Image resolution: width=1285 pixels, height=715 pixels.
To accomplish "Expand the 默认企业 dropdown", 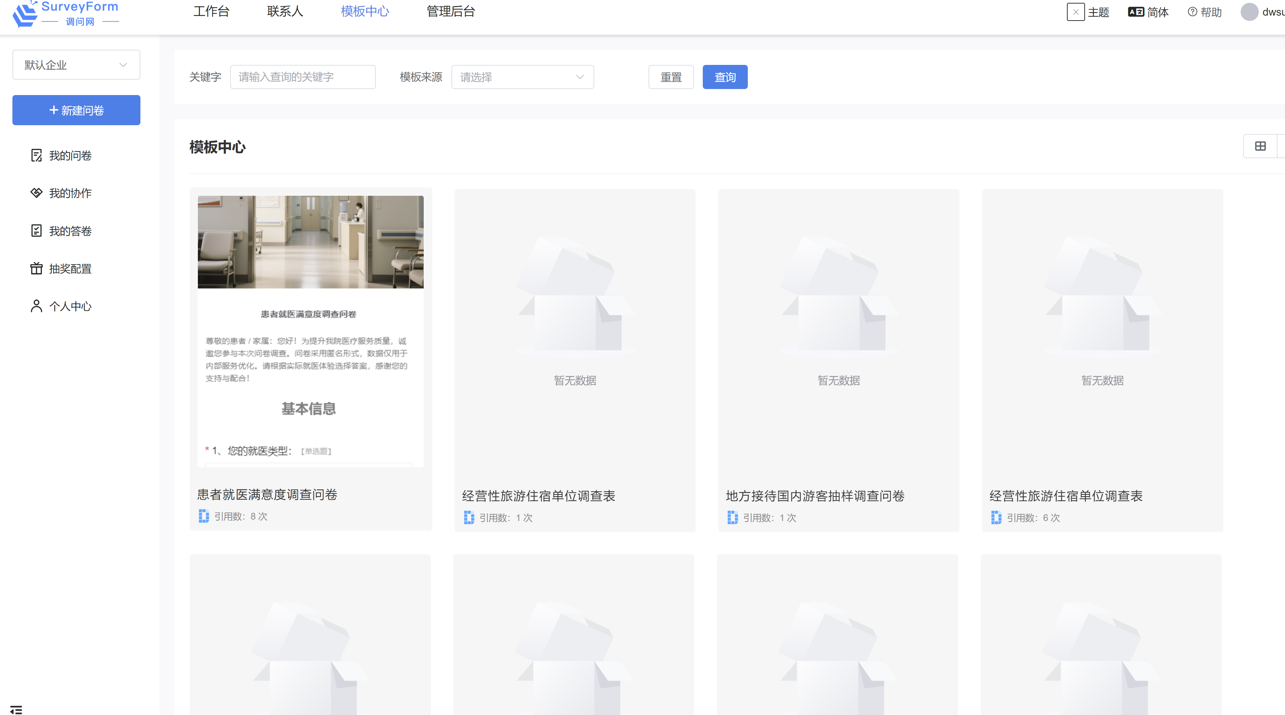I will (x=76, y=65).
